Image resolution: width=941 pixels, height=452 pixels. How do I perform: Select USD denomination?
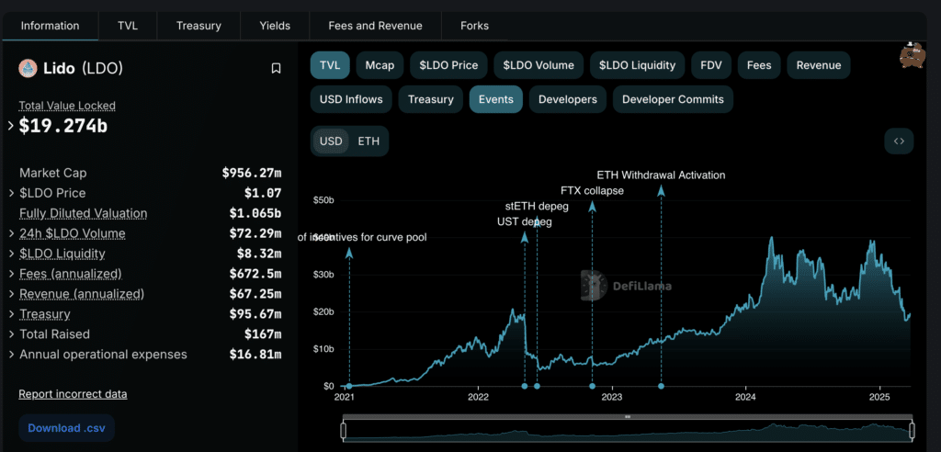click(x=331, y=141)
